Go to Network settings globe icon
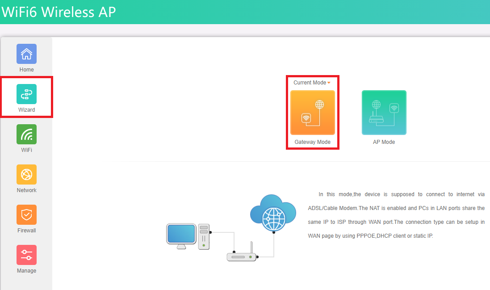Screen dimensions: 490x290 coord(26,175)
